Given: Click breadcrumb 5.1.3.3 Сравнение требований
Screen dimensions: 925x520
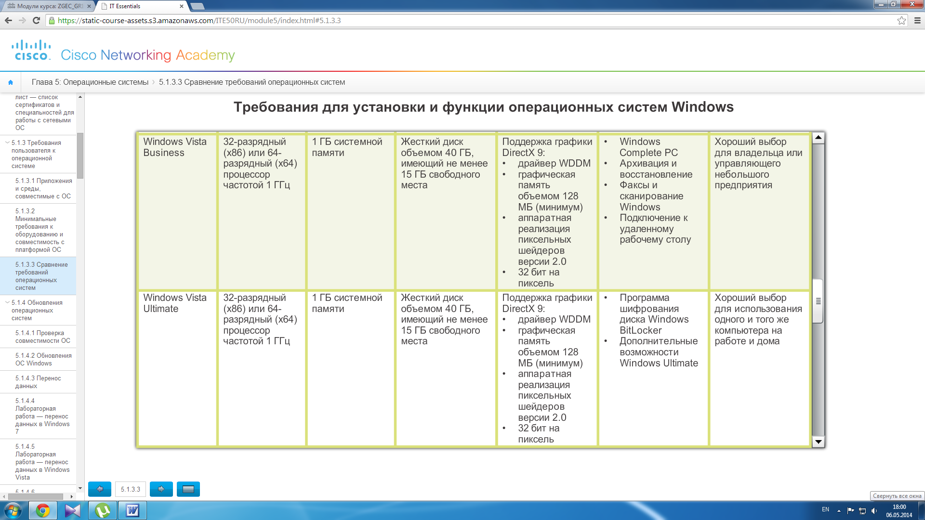Looking at the screenshot, I should pos(252,82).
